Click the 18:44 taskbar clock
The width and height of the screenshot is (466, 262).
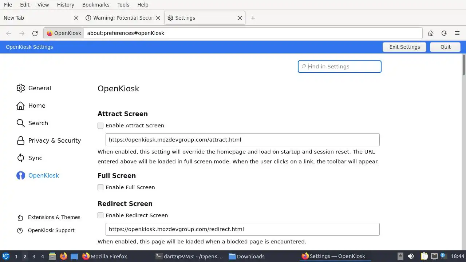[x=458, y=256]
